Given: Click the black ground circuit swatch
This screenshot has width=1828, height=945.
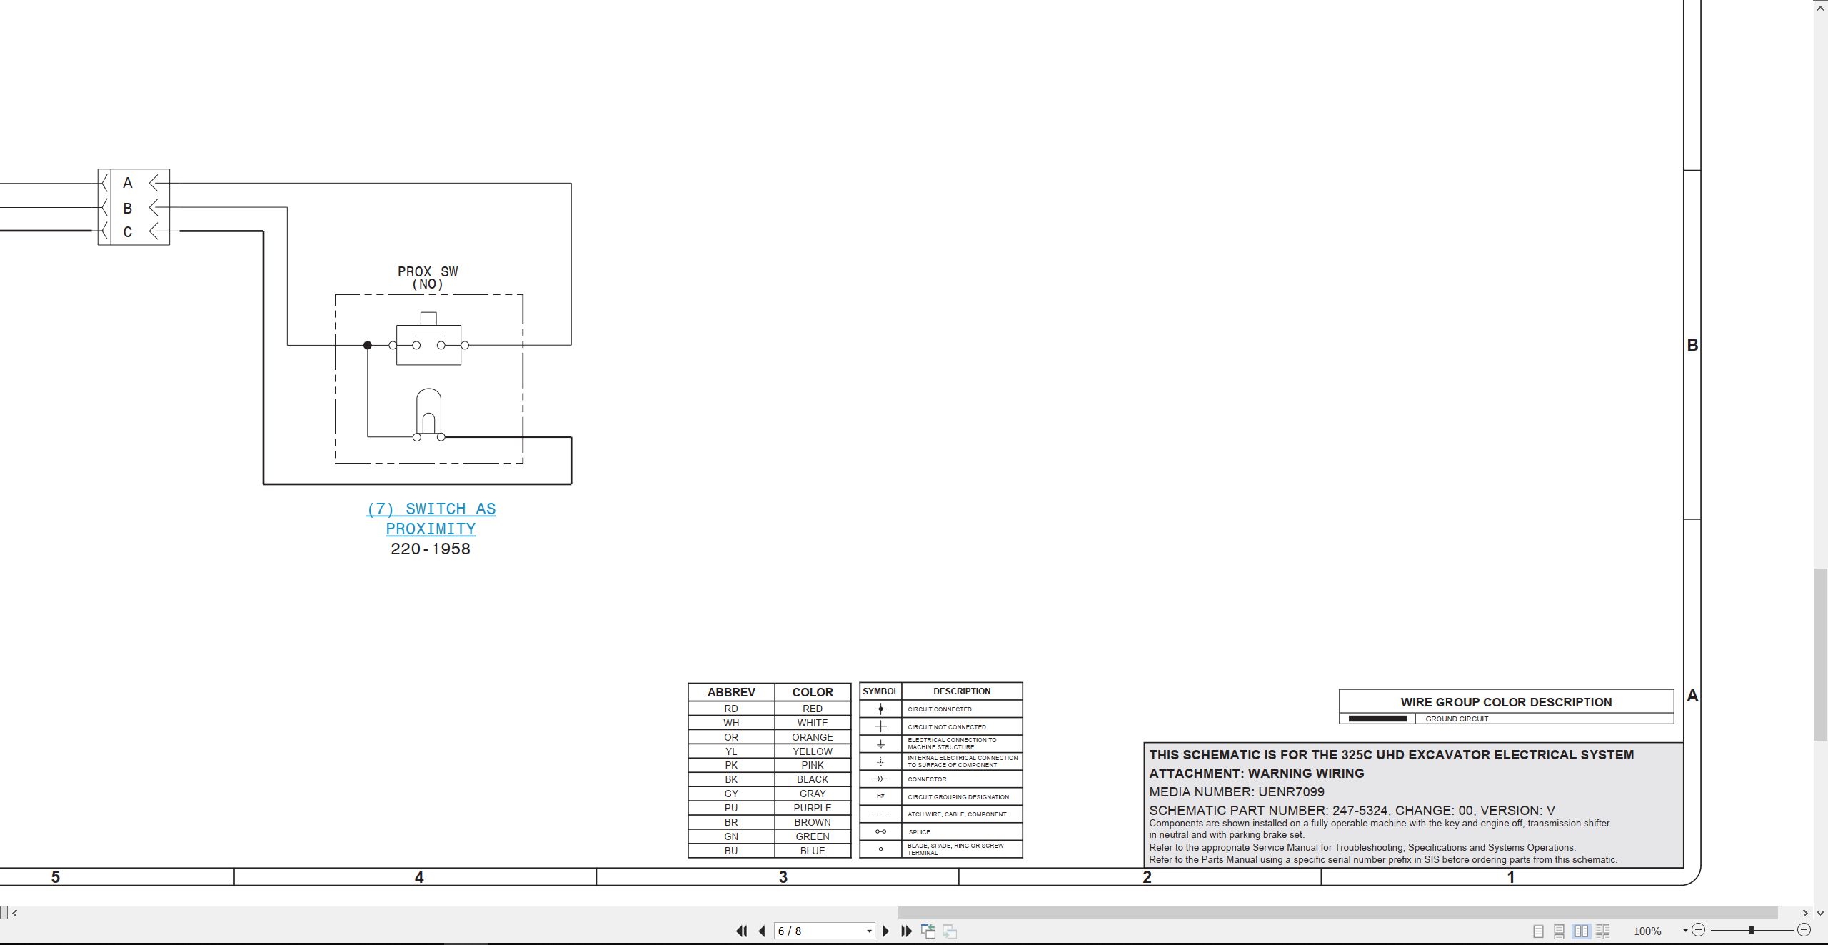Looking at the screenshot, I should [x=1377, y=719].
